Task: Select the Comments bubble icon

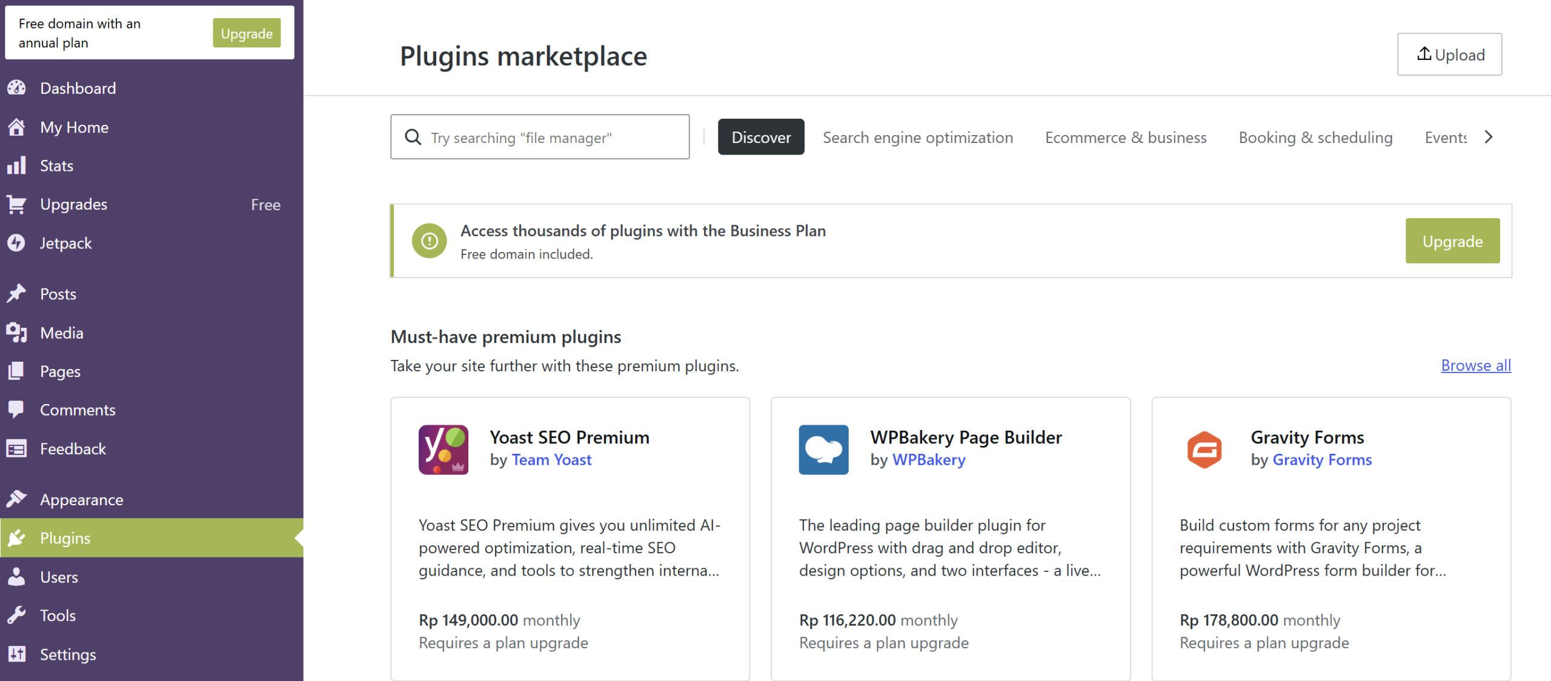Action: tap(17, 410)
